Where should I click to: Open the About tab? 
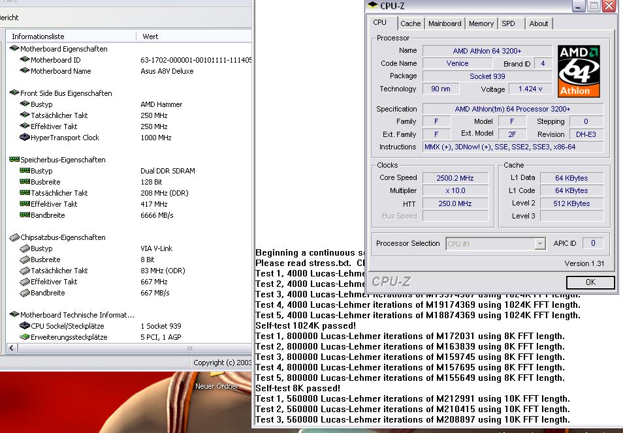coord(538,23)
